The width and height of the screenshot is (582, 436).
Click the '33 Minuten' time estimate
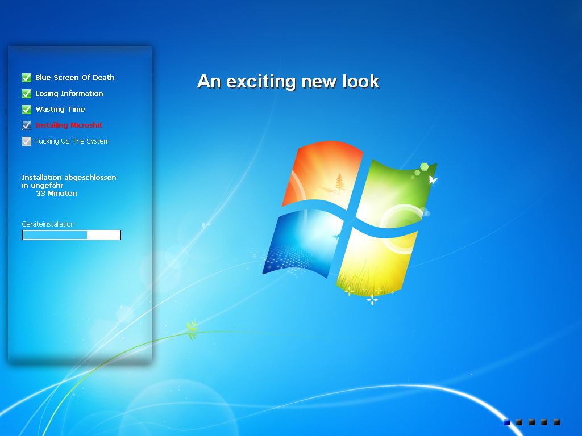[56, 194]
